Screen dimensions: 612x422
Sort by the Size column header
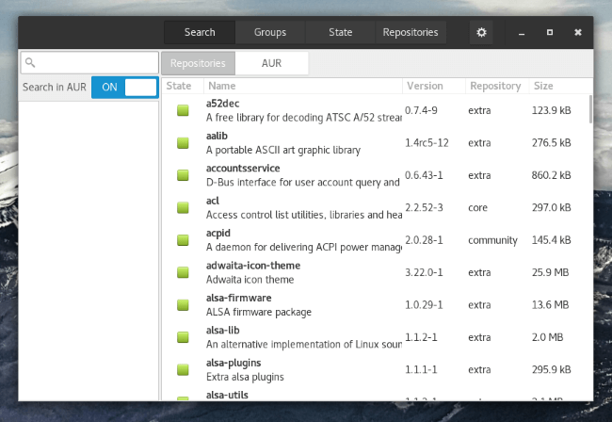pyautogui.click(x=560, y=86)
